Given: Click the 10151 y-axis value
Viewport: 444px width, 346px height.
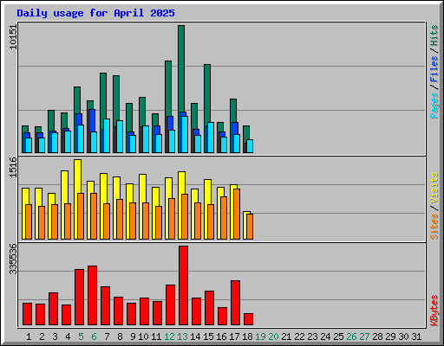Looking at the screenshot, I should [x=13, y=37].
